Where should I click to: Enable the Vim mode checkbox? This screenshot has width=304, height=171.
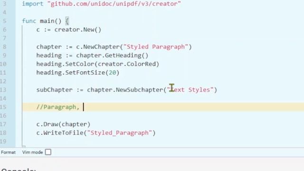pos(48,152)
